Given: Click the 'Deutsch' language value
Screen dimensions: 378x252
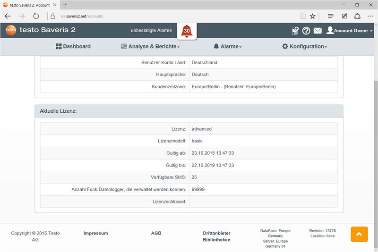Looking at the screenshot, I should [x=200, y=75].
